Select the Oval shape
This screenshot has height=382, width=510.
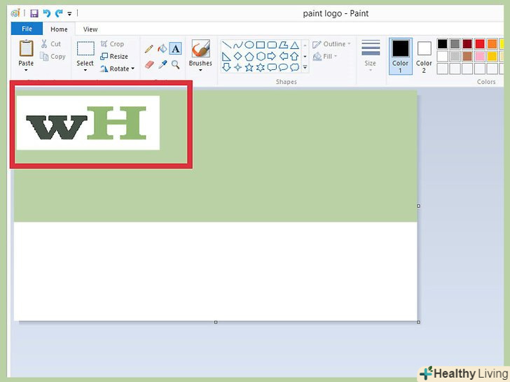249,45
